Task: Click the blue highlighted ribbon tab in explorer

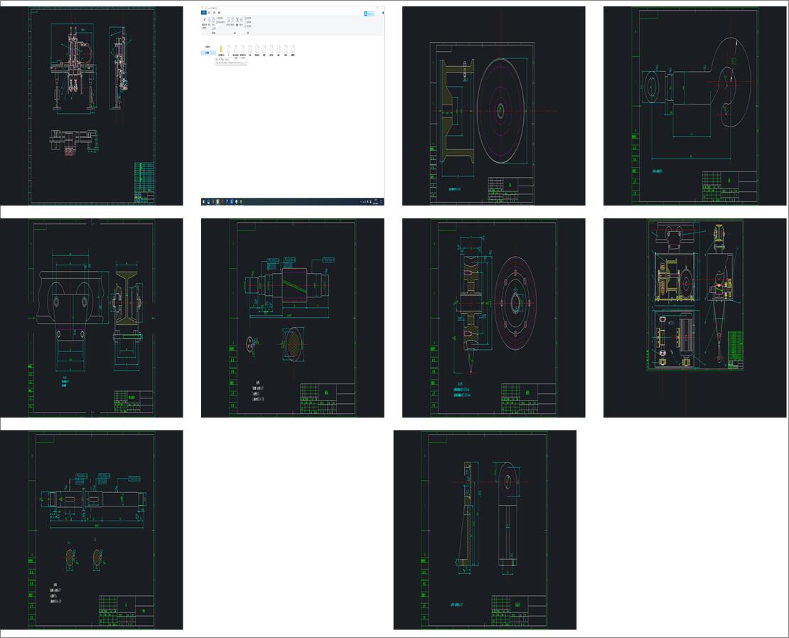Action: (x=204, y=13)
